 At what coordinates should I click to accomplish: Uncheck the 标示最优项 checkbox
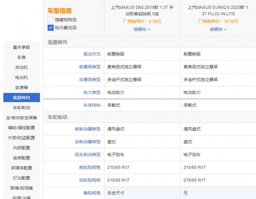coord(50,28)
